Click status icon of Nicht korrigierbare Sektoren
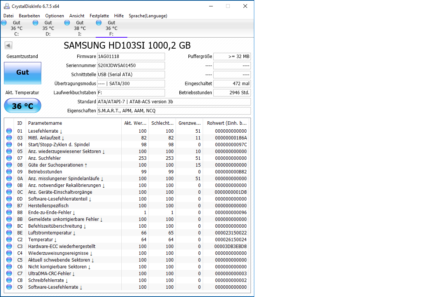This screenshot has width=434, height=297. click(x=9, y=266)
